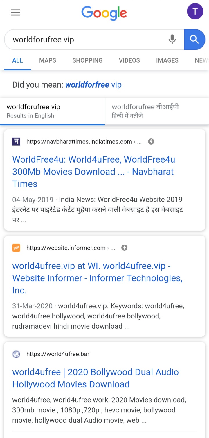Viewport: 209px width, 438px height.
Task: Switch to the Maps tab
Action: pos(48,60)
